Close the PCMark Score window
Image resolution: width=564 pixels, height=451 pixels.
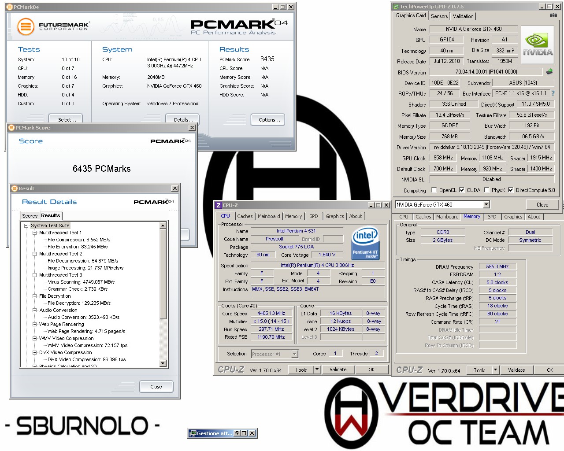[192, 128]
